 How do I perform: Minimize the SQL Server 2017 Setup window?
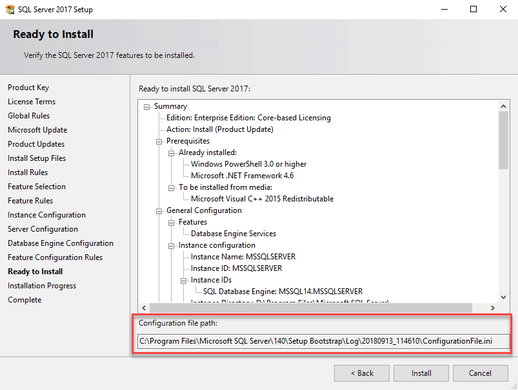tap(444, 9)
